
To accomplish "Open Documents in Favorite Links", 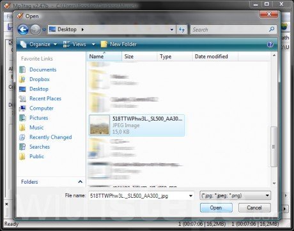I will [43, 70].
